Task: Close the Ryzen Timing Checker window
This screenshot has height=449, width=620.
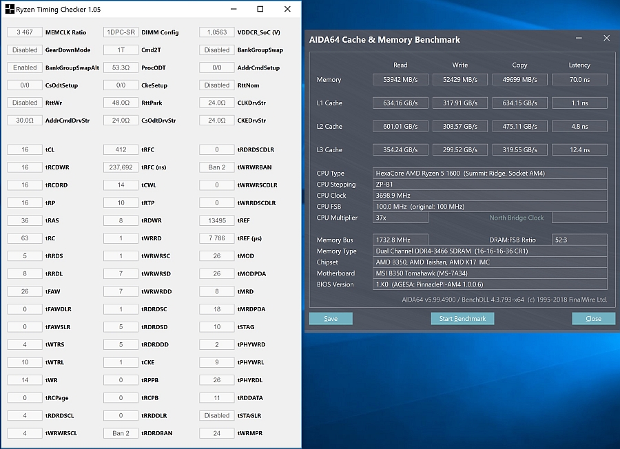Action: 287,9
